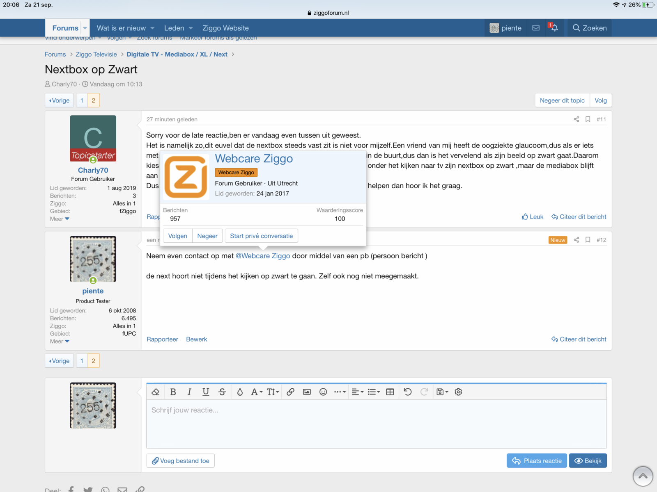Click Volgen in the Webcare Ziggo popup
Image resolution: width=657 pixels, height=492 pixels.
pyautogui.click(x=178, y=236)
